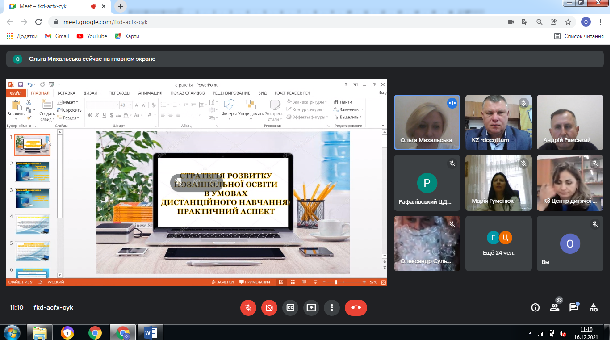
Task: Click Ольга Михальська's video tile
Action: [427, 122]
